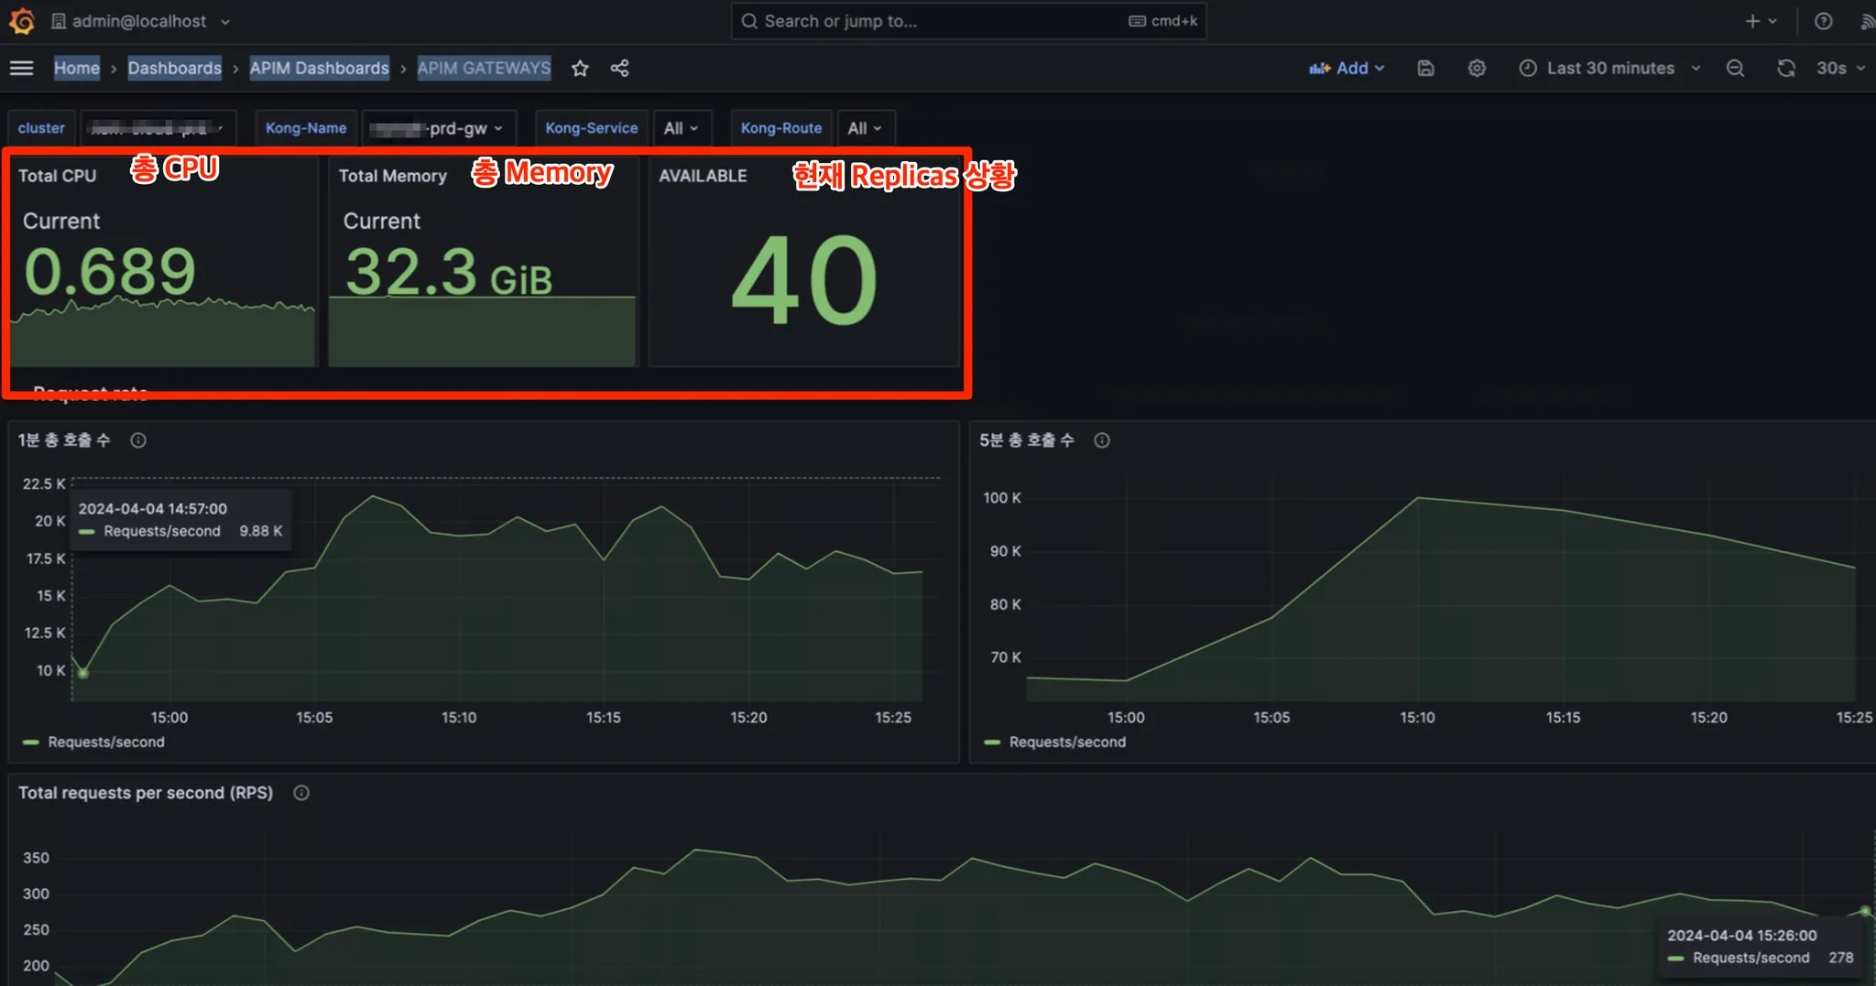Click info icon beside Total requests per second

[301, 793]
